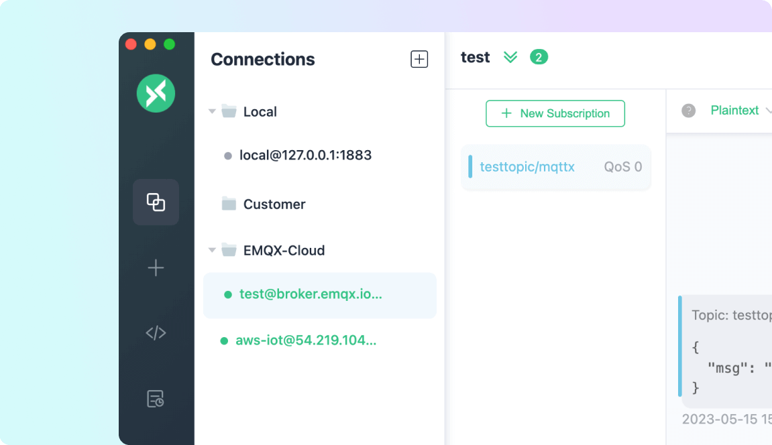Open the test connection chevron menu

click(x=510, y=57)
